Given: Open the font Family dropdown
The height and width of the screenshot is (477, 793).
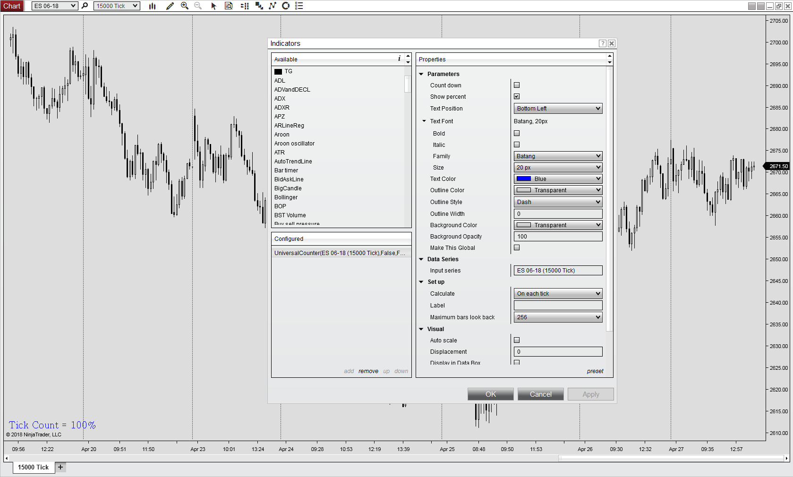Looking at the screenshot, I should click(x=558, y=156).
